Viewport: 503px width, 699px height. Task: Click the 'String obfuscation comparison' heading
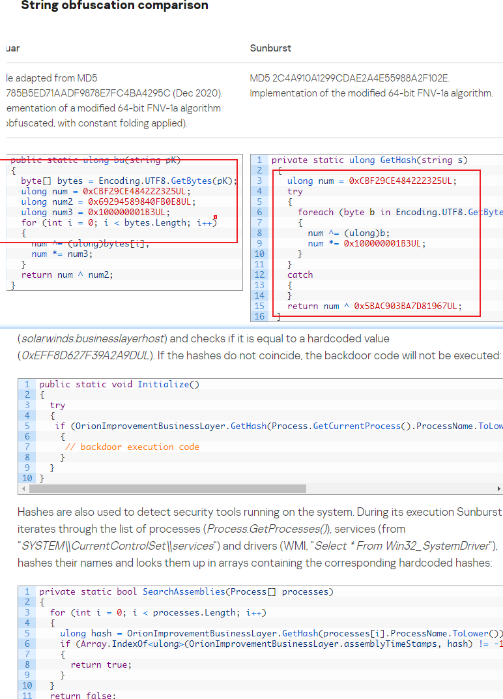tap(115, 6)
